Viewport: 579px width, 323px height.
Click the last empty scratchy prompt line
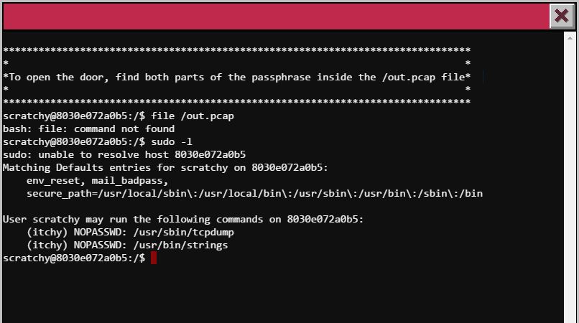click(x=74, y=258)
